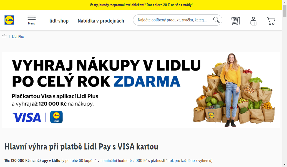This screenshot has width=287, height=167.
Task: Click the Menu label under hamburger icon
Action: pyautogui.click(x=32, y=23)
